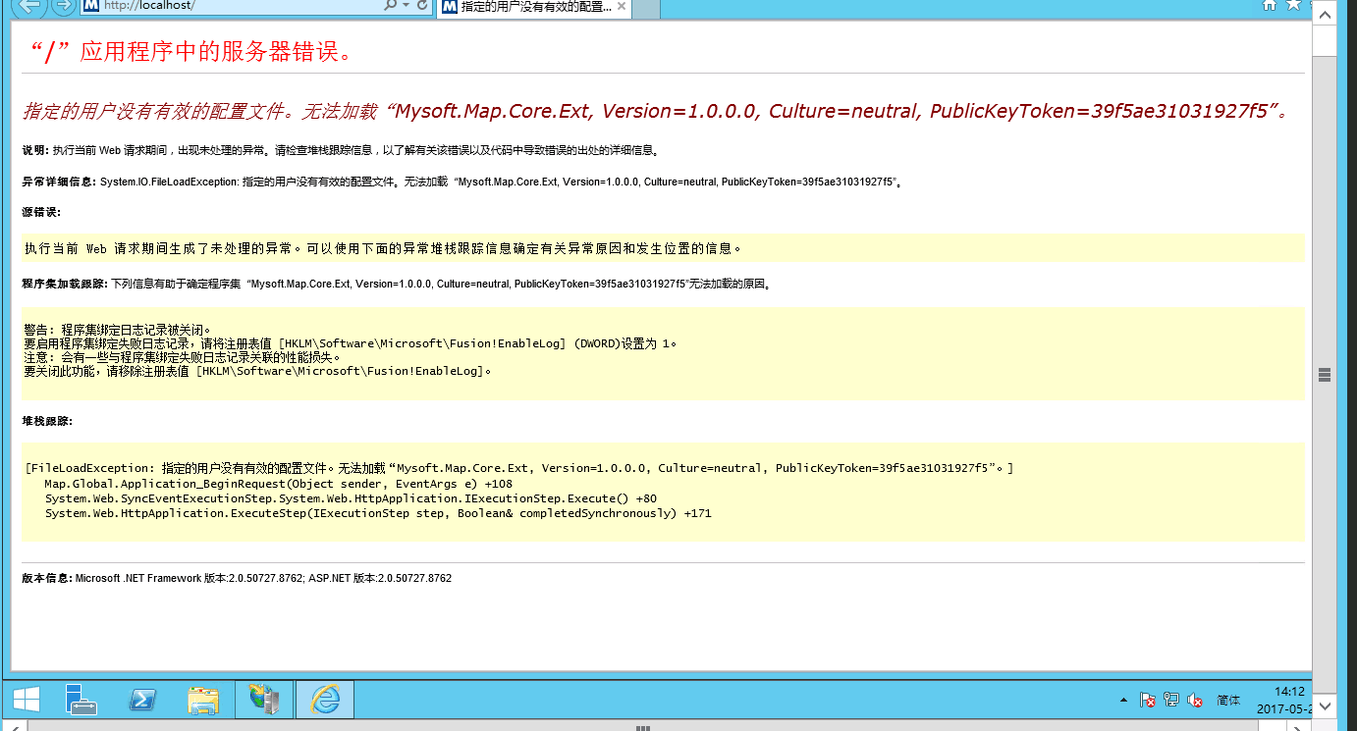Click the muted volume tray icon
Screen dimensions: 1357x731
coord(1195,700)
